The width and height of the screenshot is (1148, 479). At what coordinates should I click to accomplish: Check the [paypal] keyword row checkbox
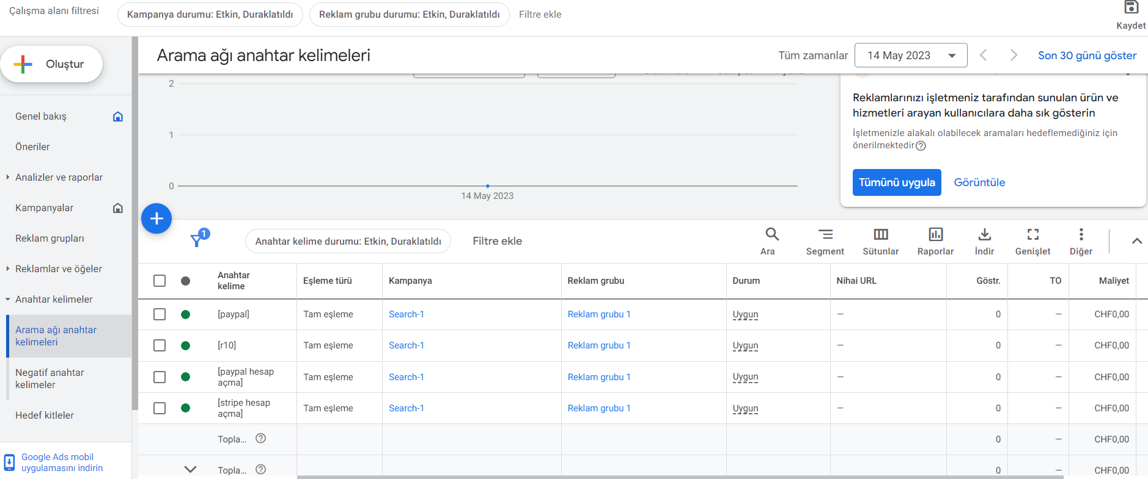tap(160, 314)
